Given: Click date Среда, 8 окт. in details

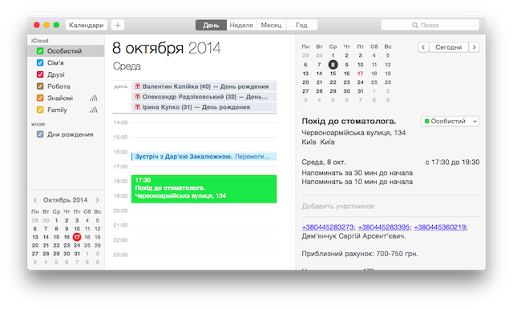Looking at the screenshot, I should (x=324, y=162).
